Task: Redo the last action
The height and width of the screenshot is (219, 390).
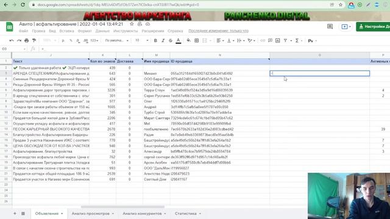Action: (19, 41)
